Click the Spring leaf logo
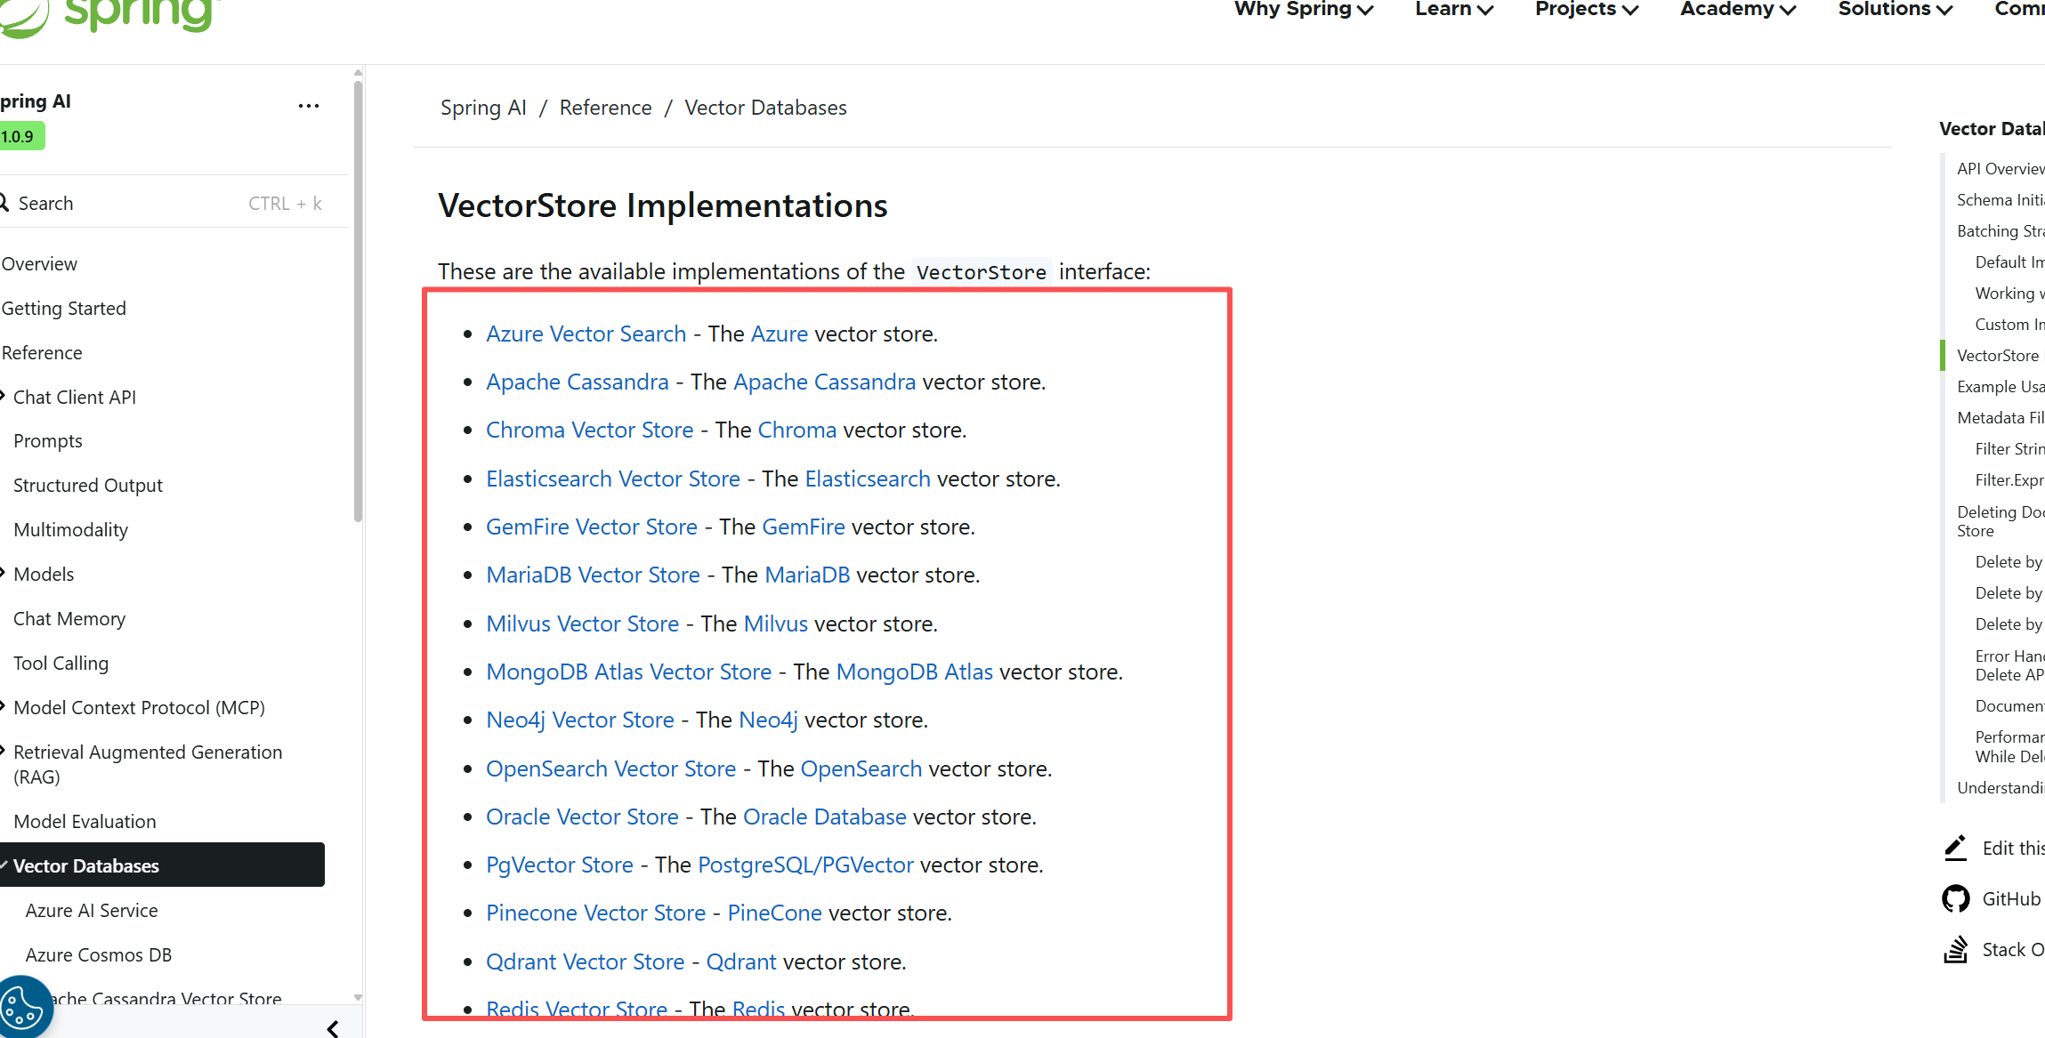The width and height of the screenshot is (2045, 1038). (x=24, y=18)
